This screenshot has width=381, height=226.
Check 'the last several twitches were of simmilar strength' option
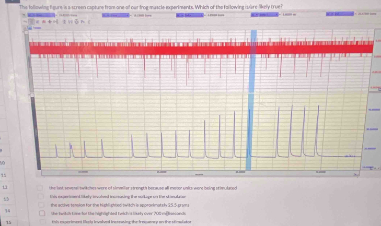(40, 188)
